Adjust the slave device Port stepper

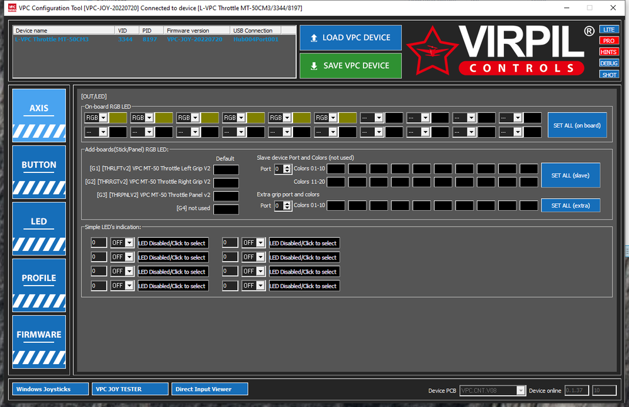point(287,169)
